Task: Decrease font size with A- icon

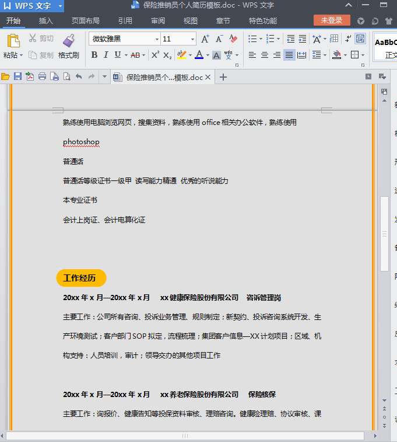Action: click(219, 39)
